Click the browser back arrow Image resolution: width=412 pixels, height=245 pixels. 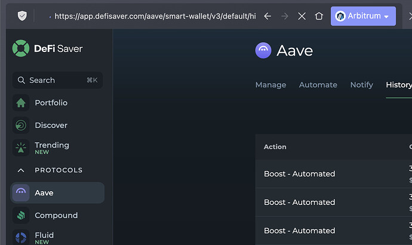pos(268,16)
